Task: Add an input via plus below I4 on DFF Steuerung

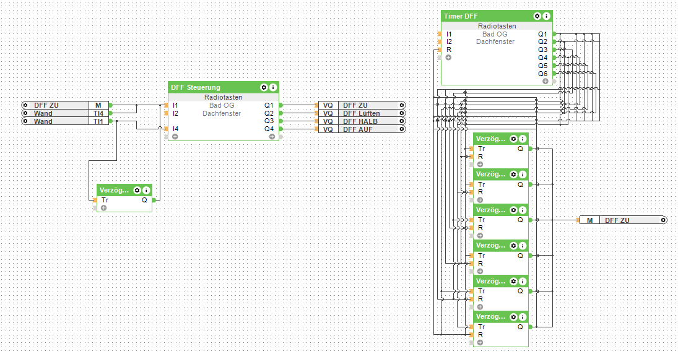Action: tap(175, 137)
